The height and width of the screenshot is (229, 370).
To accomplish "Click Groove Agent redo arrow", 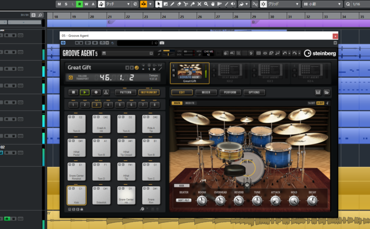I will [295, 53].
